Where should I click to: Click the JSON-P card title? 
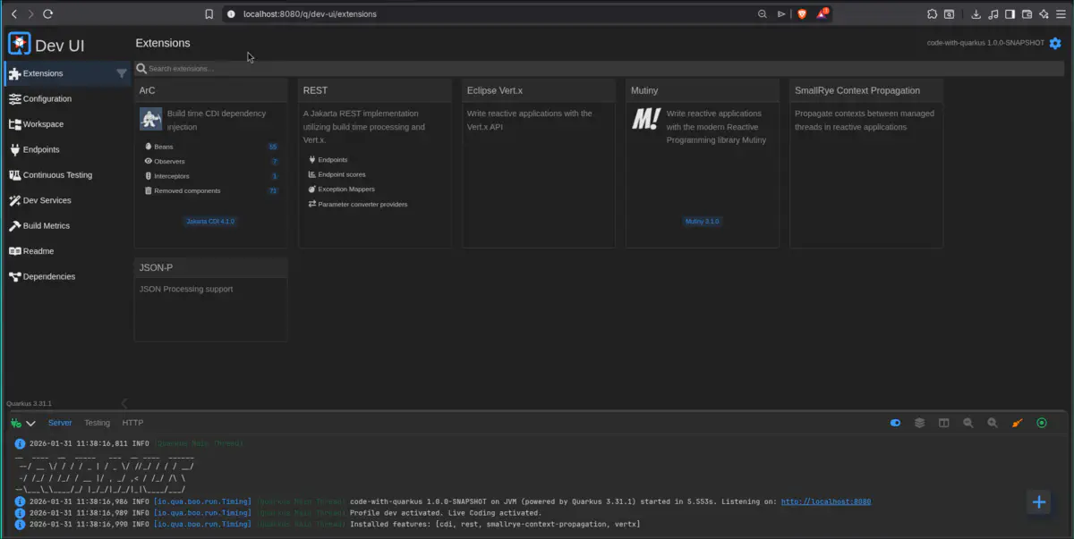coord(156,267)
